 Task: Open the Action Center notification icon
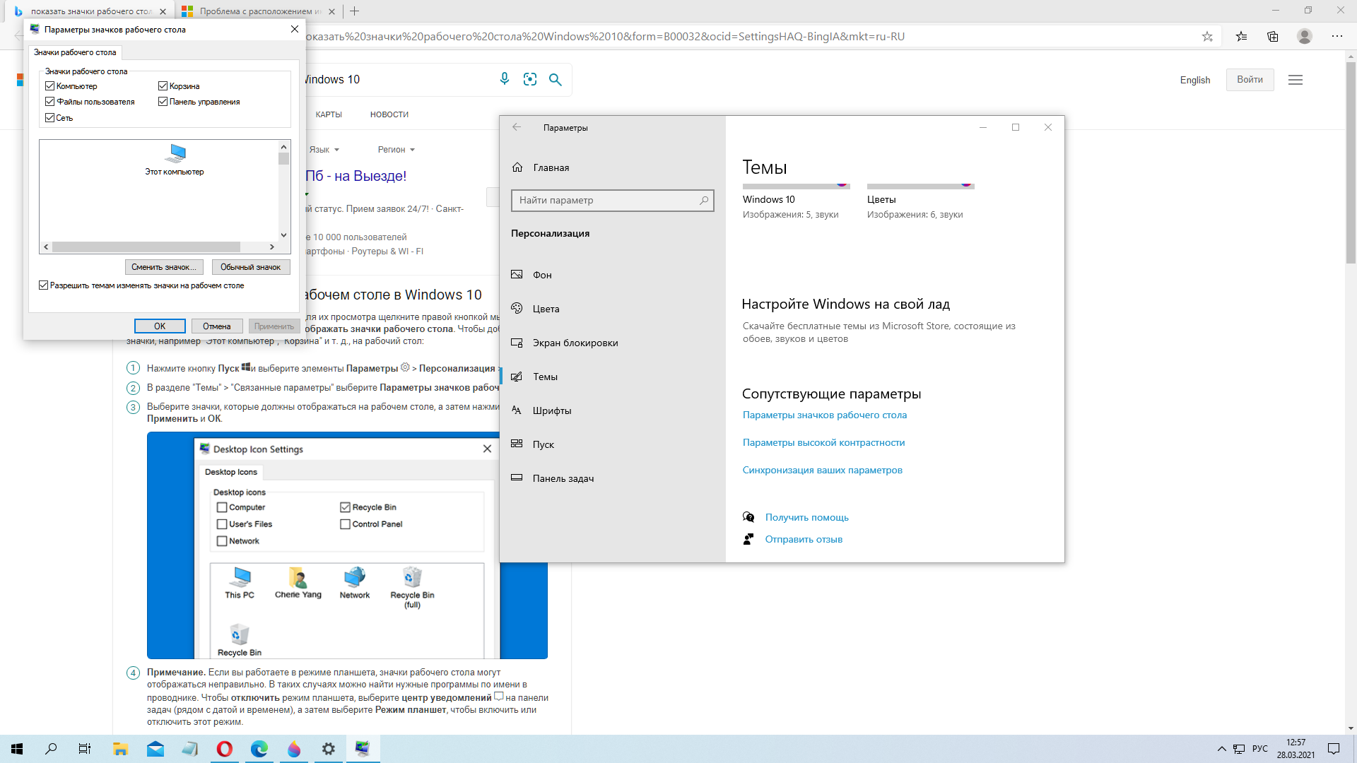point(1334,749)
